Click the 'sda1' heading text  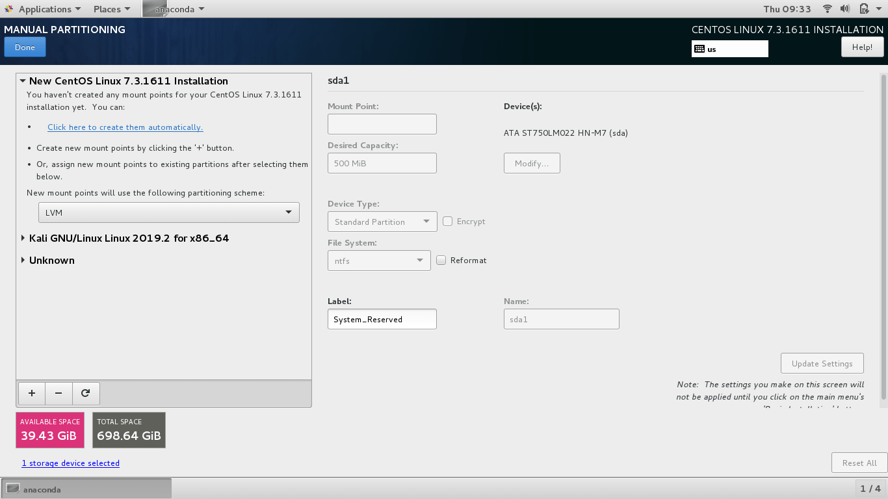pyautogui.click(x=339, y=81)
